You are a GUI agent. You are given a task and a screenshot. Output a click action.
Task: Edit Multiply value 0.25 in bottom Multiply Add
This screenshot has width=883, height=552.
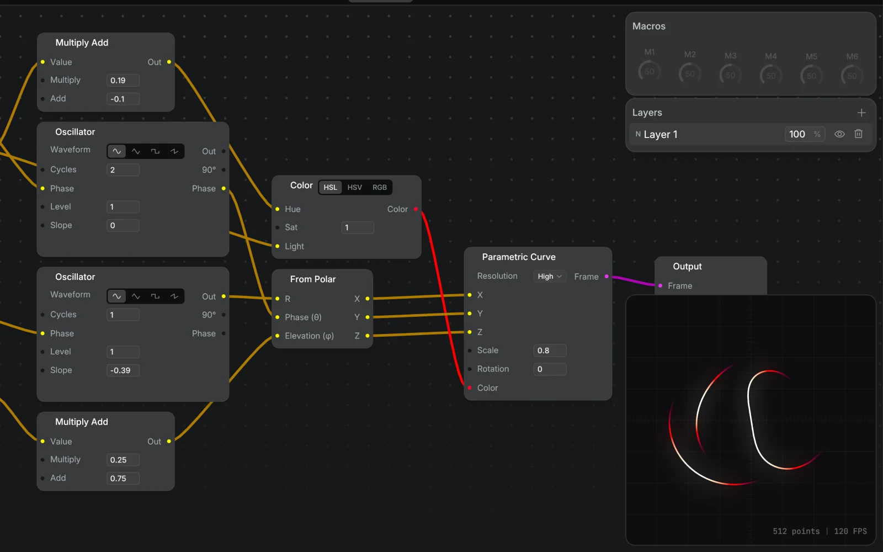(x=123, y=460)
